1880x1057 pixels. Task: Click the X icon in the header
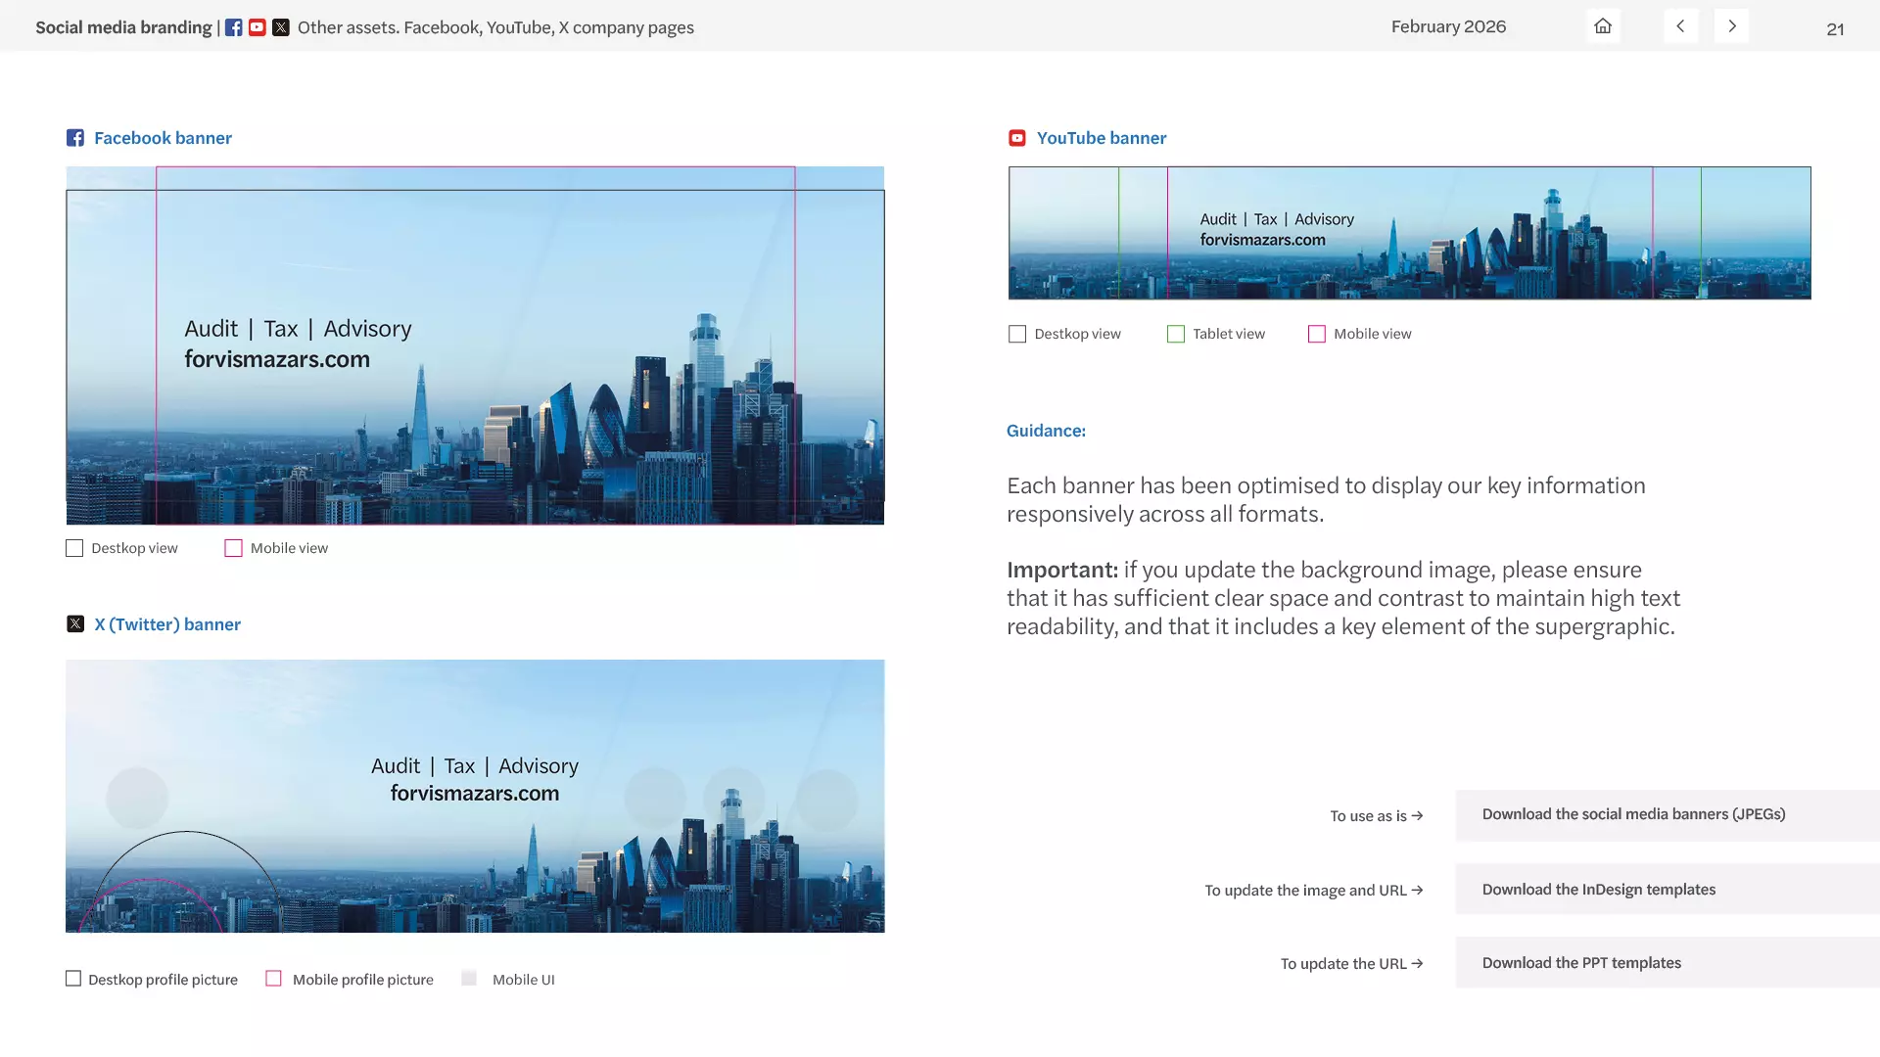click(x=281, y=26)
